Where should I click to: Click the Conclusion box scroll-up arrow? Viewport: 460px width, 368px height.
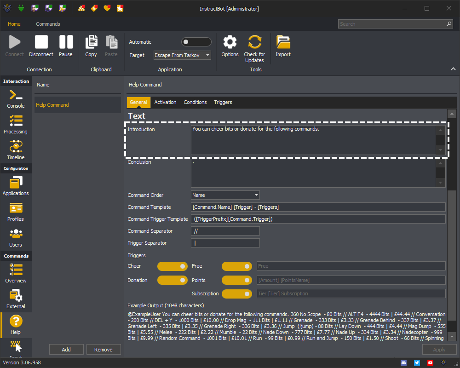440,163
